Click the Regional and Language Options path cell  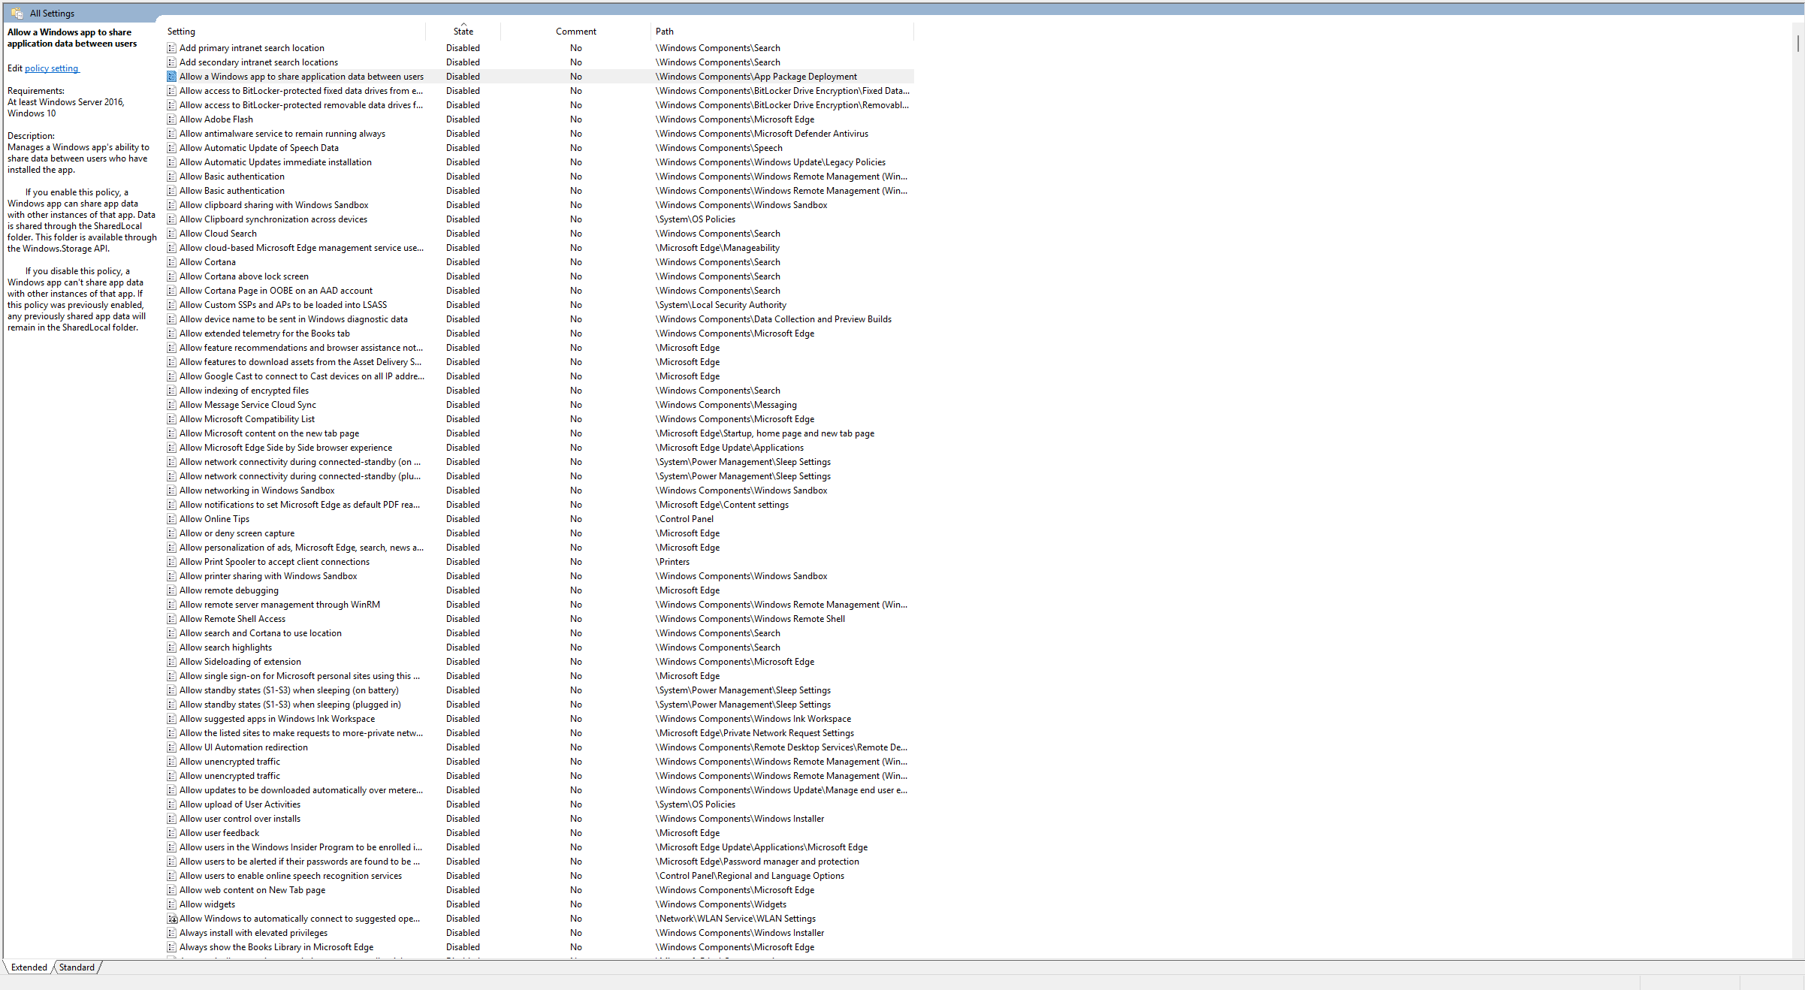750,876
